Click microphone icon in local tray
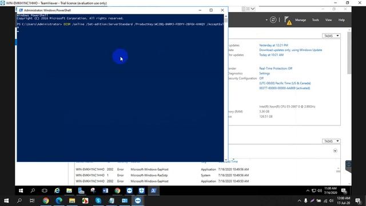Screen dimensions: 366x206 pos(305,201)
